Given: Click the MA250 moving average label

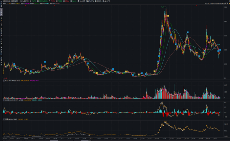Looking at the screenshot, I should tap(52, 3).
